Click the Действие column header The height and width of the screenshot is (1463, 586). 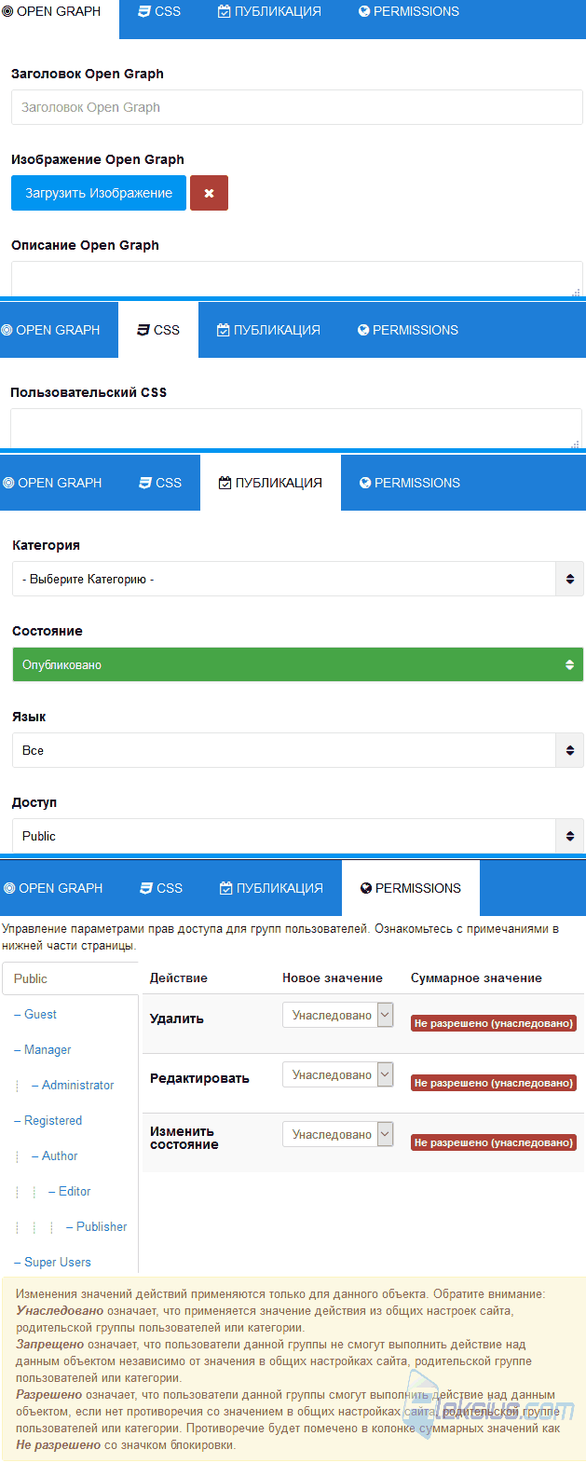coord(179,978)
